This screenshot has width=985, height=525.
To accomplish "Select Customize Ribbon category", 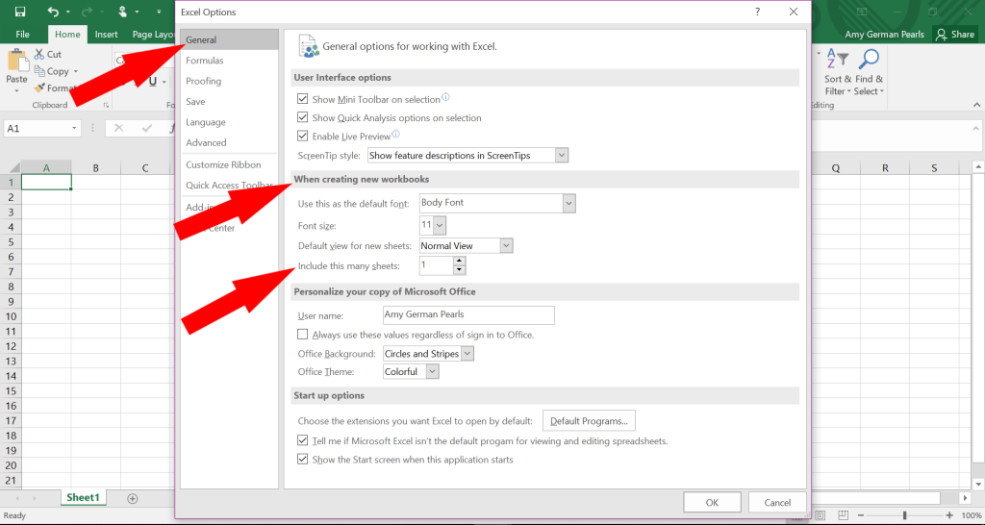I will [229, 164].
